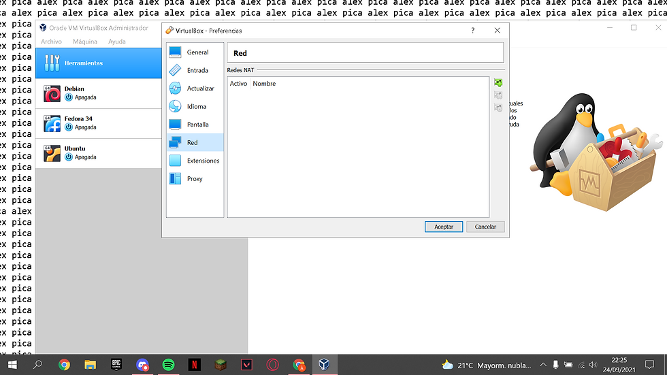The height and width of the screenshot is (375, 667).
Task: Click the help question mark button
Action: pos(472,31)
